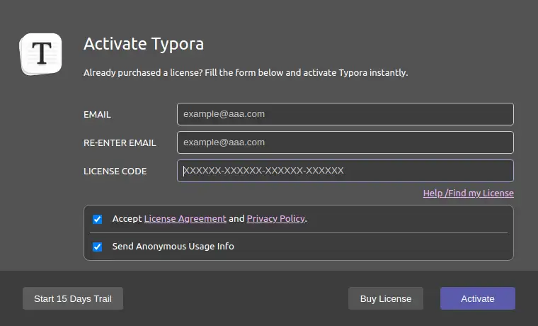538x326 pixels.
Task: Focus the EMAIL input field
Action: (x=345, y=114)
